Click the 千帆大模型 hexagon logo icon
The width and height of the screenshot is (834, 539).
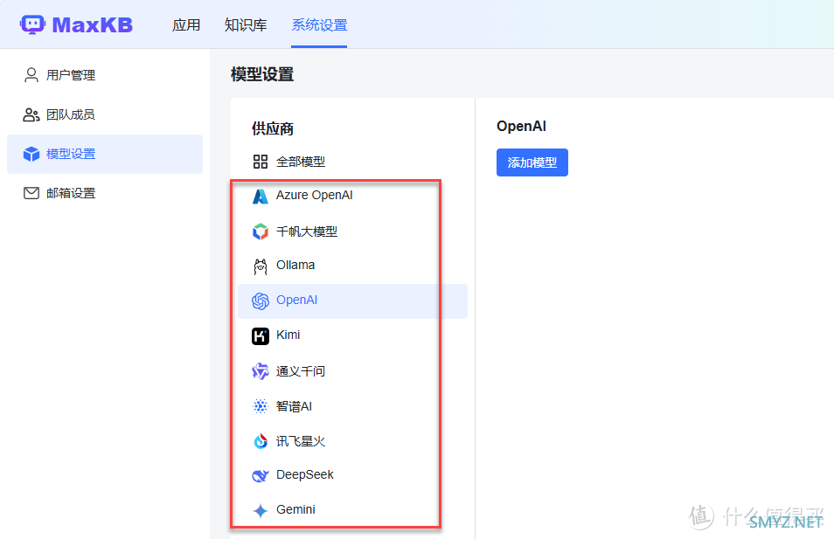point(261,231)
